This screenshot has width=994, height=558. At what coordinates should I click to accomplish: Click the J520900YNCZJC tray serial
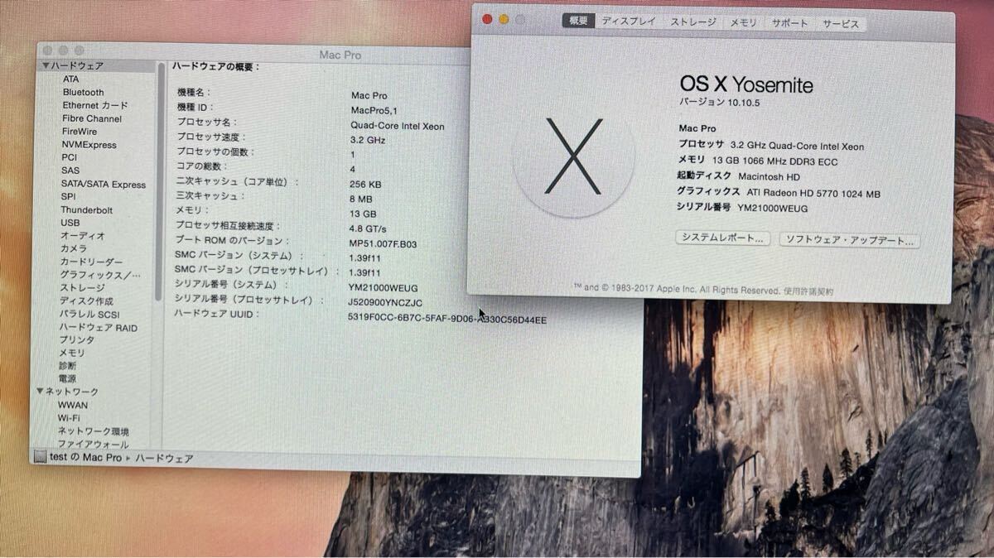pyautogui.click(x=385, y=303)
